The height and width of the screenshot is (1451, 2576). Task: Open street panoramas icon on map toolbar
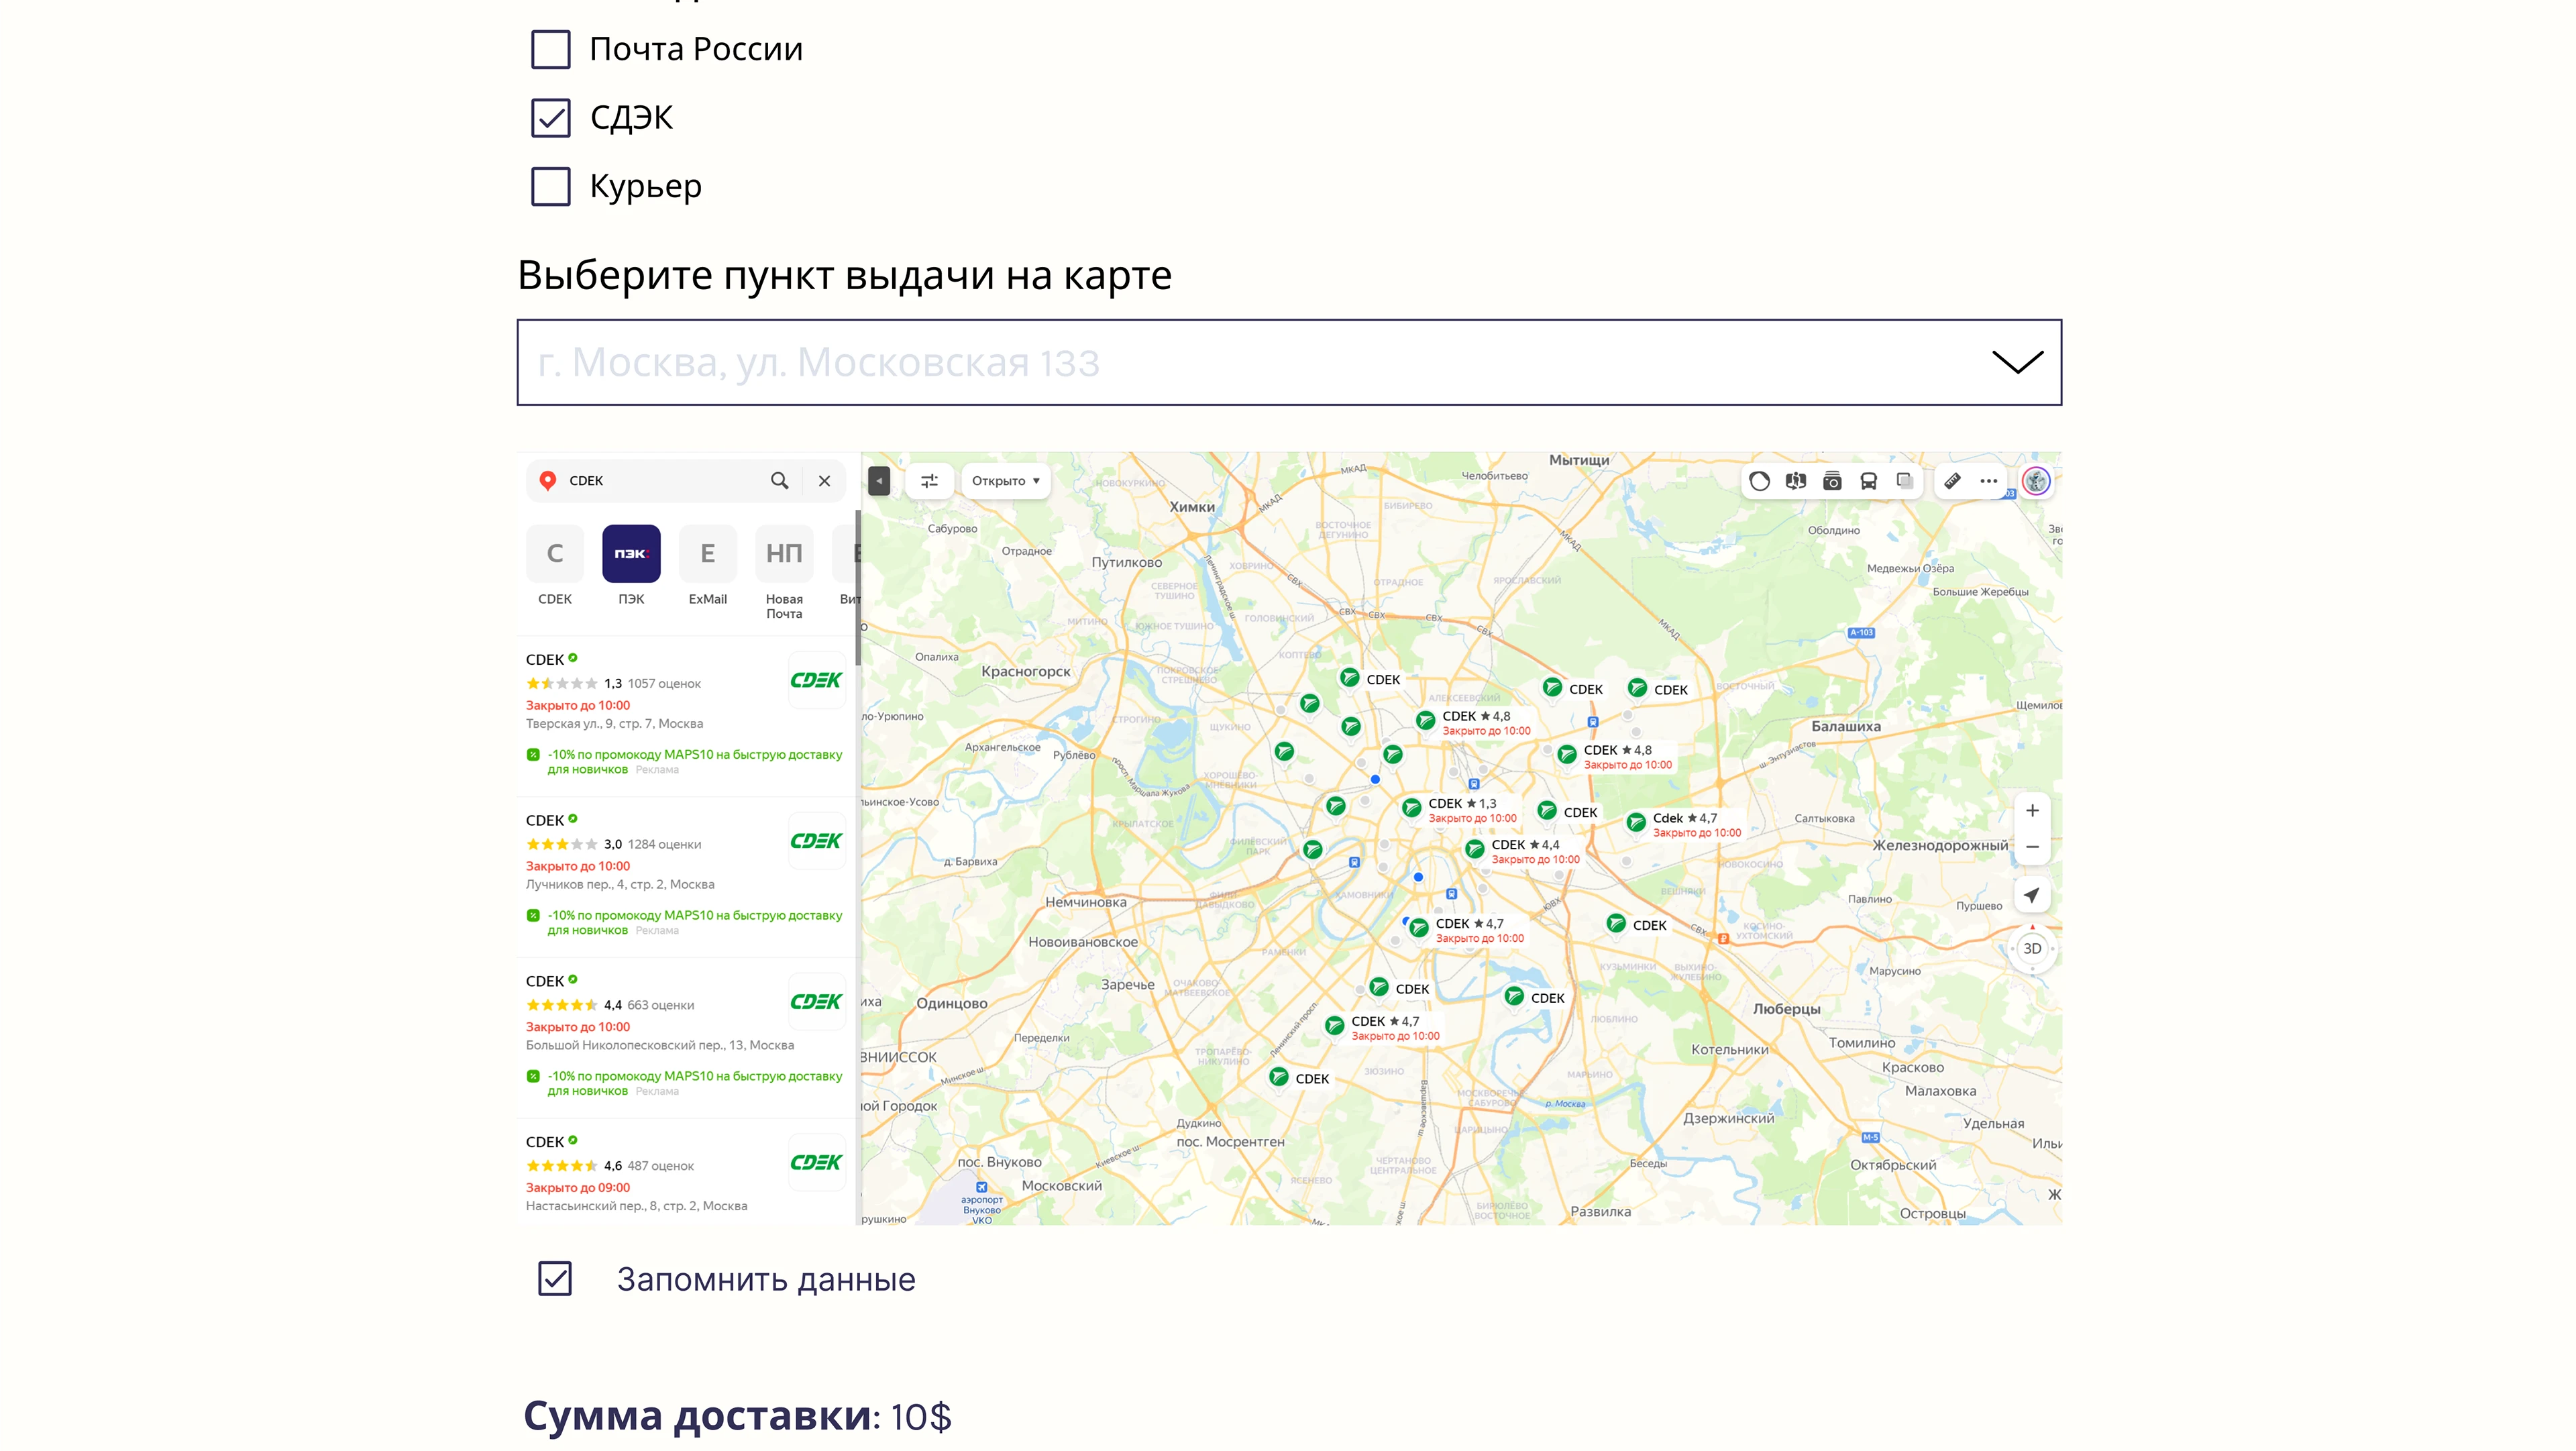click(x=1796, y=481)
